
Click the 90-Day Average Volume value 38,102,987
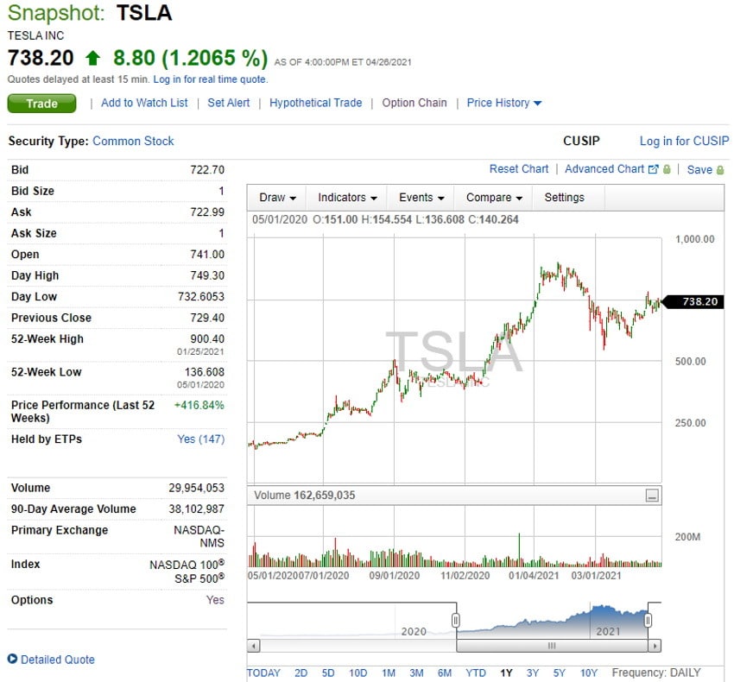coord(197,508)
